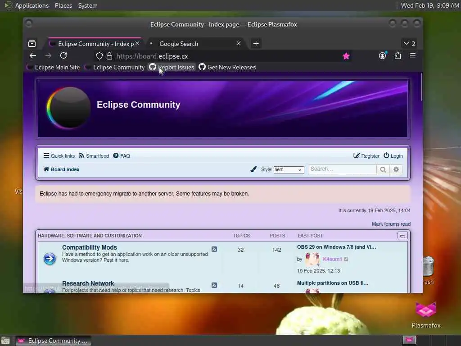This screenshot has width=461, height=346.
Task: Open the System menu
Action: 88,5
